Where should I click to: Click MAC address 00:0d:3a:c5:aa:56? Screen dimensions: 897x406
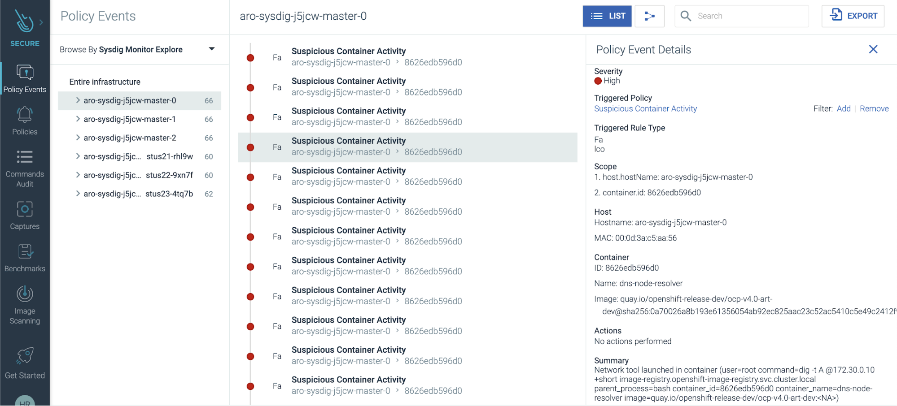646,238
